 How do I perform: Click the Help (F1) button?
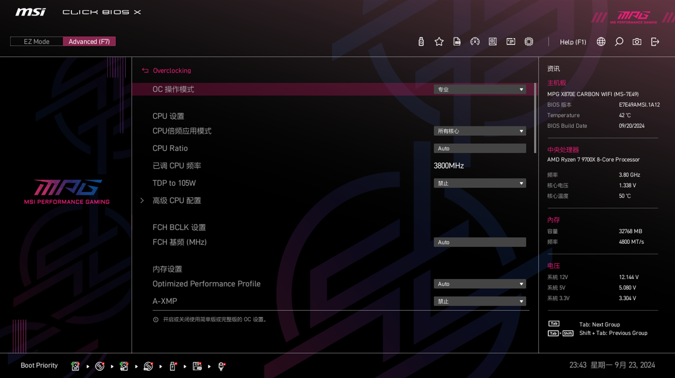[x=573, y=42]
